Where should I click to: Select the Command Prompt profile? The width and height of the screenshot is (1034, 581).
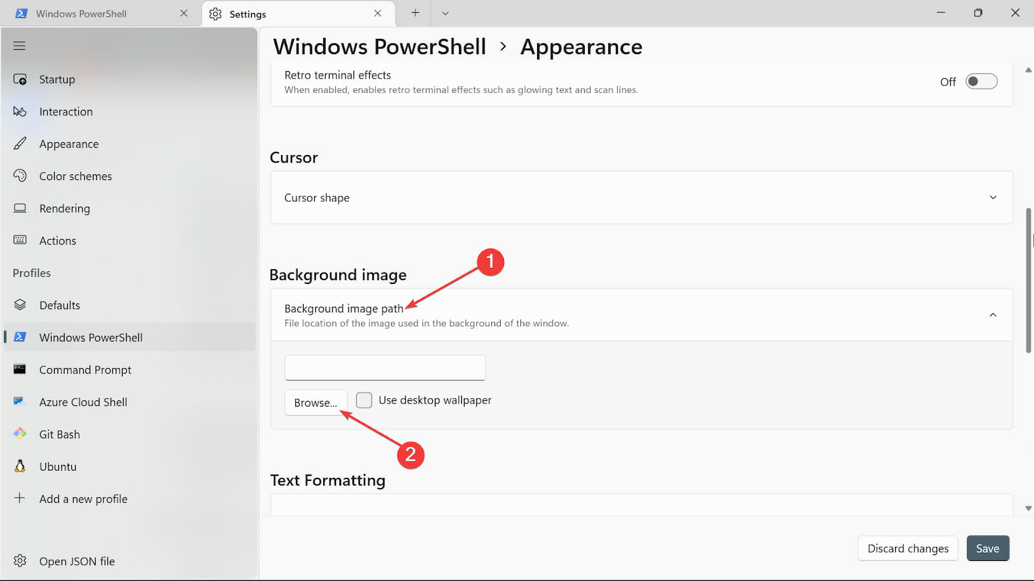tap(129, 370)
